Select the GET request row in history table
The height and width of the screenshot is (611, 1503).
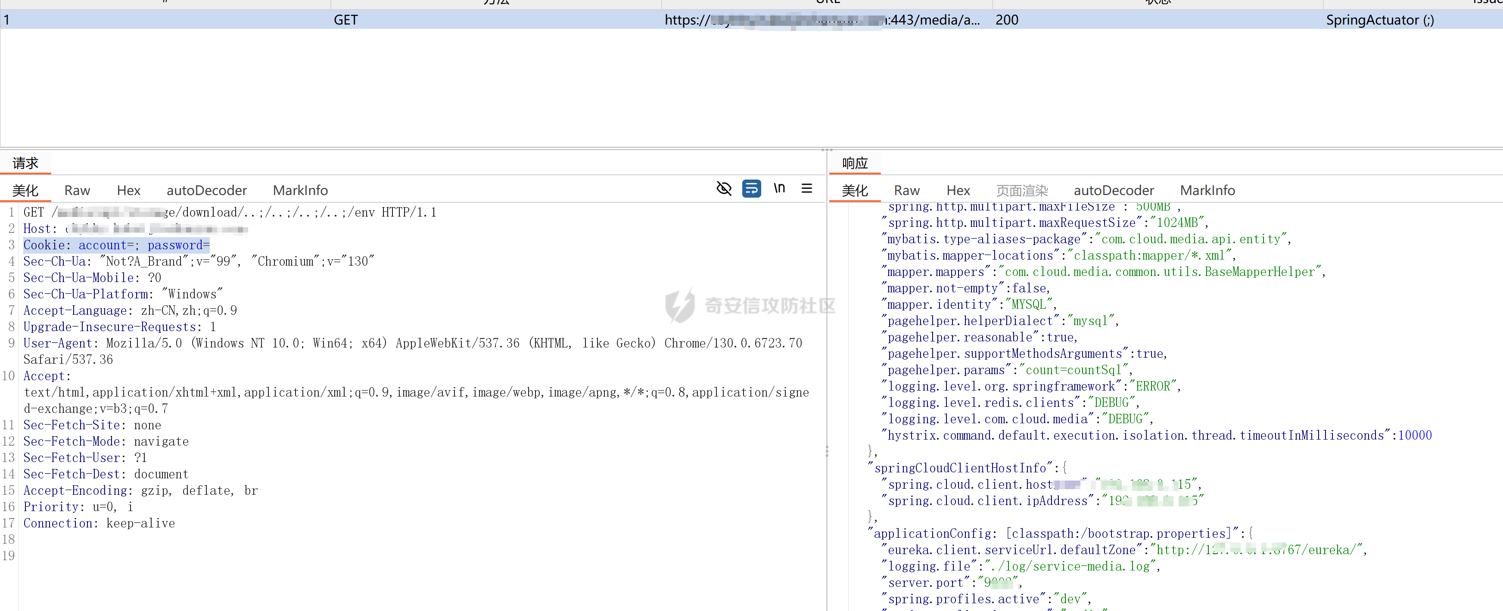click(x=345, y=20)
